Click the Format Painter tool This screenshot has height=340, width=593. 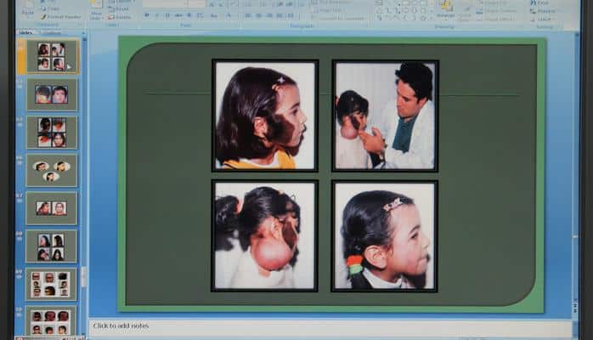click(62, 16)
